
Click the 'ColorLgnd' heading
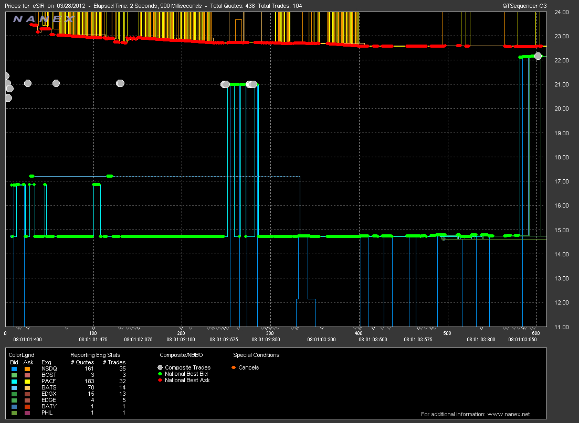(x=22, y=355)
